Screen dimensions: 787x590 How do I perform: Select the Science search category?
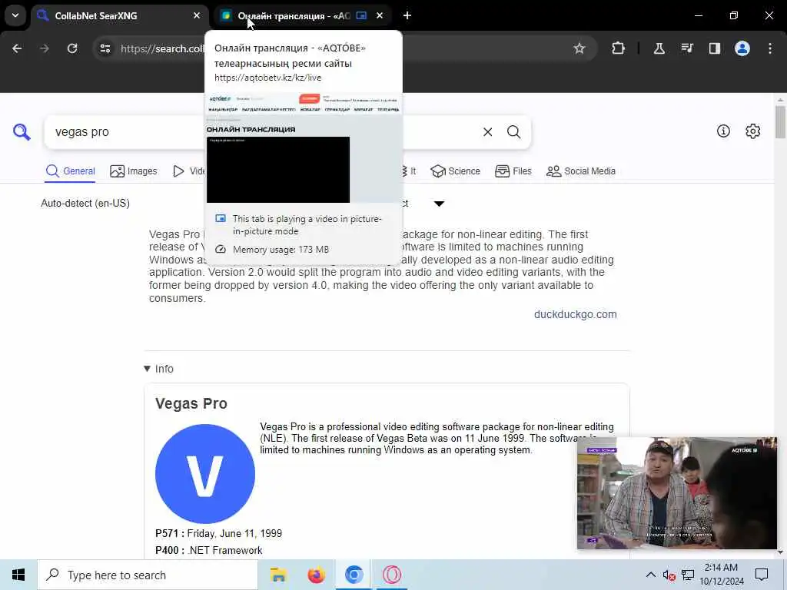click(x=455, y=171)
